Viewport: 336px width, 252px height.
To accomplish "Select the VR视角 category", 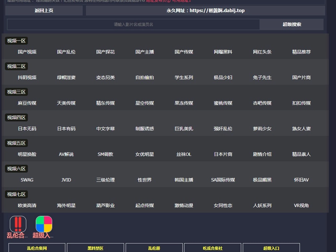I will coord(301,205).
